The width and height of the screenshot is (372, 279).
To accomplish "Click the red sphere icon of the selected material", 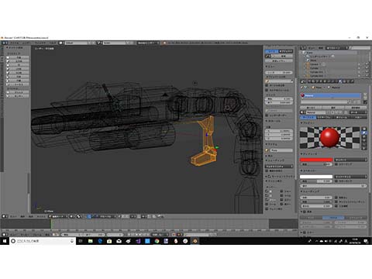I will [302, 95].
